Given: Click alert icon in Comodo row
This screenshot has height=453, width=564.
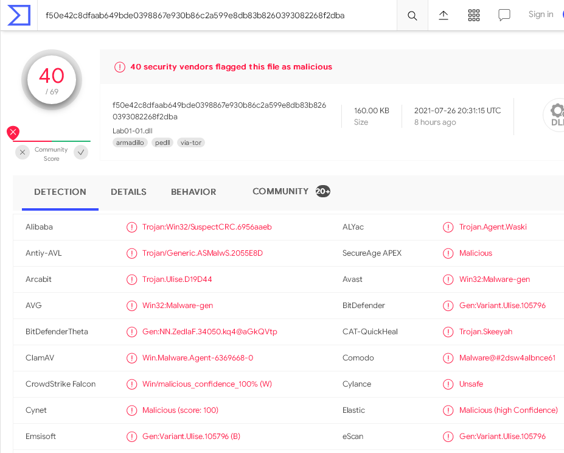Looking at the screenshot, I should [448, 358].
